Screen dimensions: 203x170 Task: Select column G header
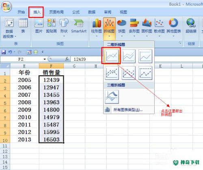click(x=74, y=66)
